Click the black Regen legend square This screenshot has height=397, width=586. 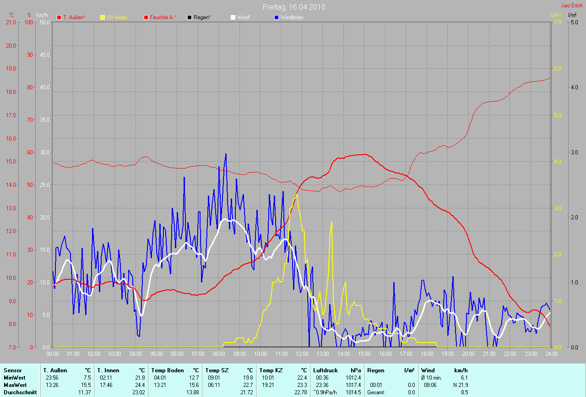[x=190, y=17]
